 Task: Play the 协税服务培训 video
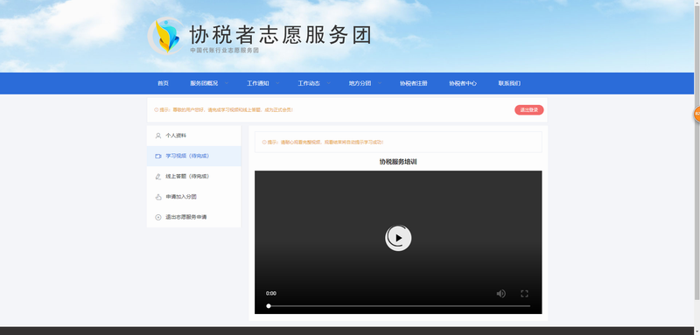398,238
